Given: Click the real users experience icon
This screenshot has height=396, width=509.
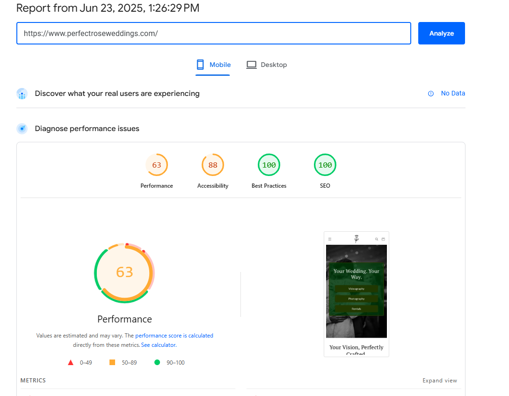Looking at the screenshot, I should (22, 94).
